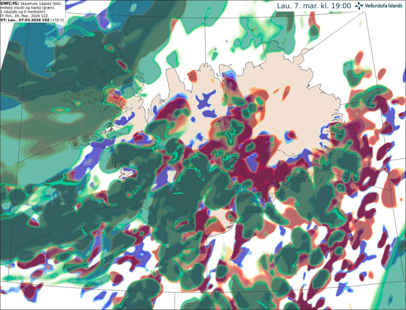Click the 'IT: Fim.. 05. Mar.. 2026 12Z' line
The width and height of the screenshot is (406, 310).
point(24,16)
